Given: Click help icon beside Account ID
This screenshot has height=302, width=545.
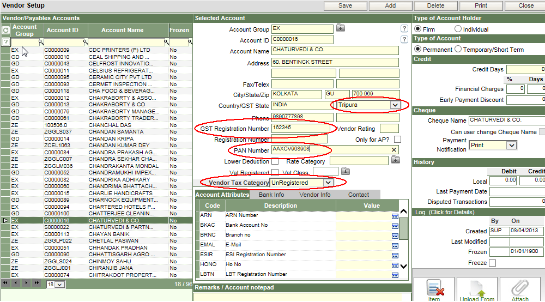Looking at the screenshot, I should tap(404, 40).
